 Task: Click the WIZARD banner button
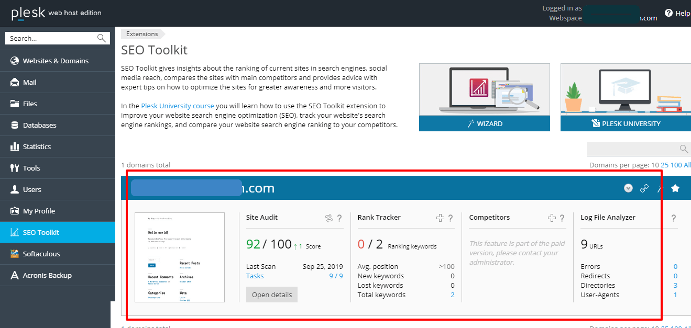pyautogui.click(x=485, y=124)
